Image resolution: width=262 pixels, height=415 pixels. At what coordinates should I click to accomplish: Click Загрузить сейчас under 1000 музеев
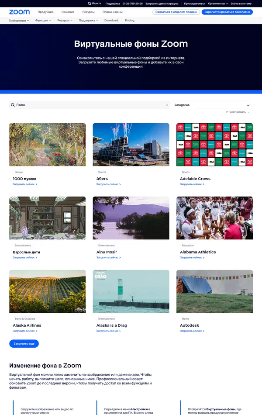click(x=25, y=184)
